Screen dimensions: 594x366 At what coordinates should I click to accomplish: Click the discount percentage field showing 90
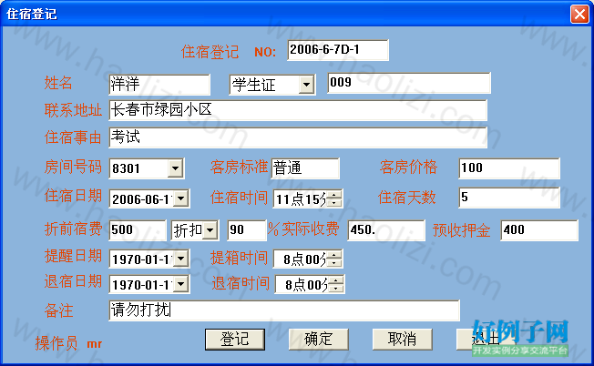pos(247,230)
